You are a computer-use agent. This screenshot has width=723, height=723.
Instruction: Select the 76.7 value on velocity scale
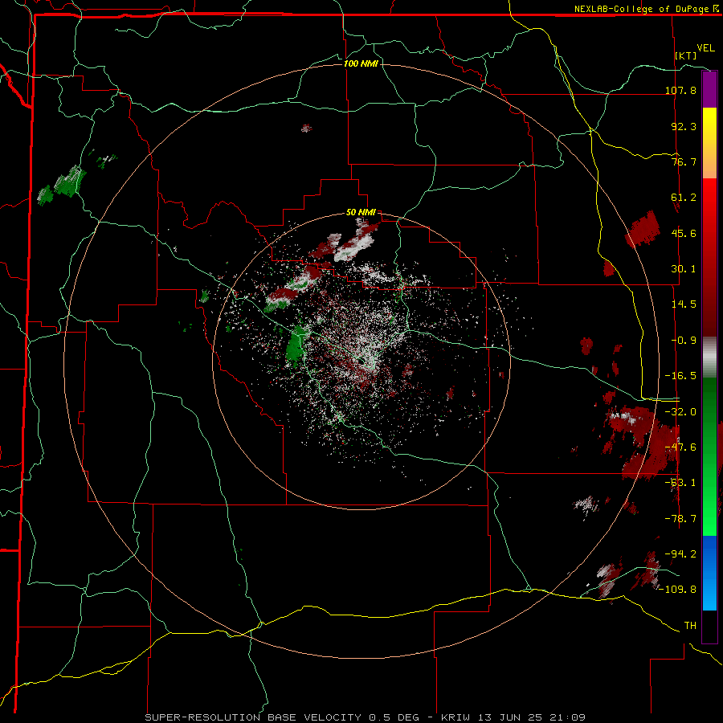pos(684,161)
